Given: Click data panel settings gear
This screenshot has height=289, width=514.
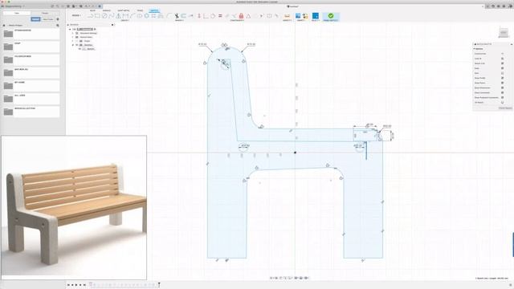Looking at the screenshot, I should [x=58, y=19].
